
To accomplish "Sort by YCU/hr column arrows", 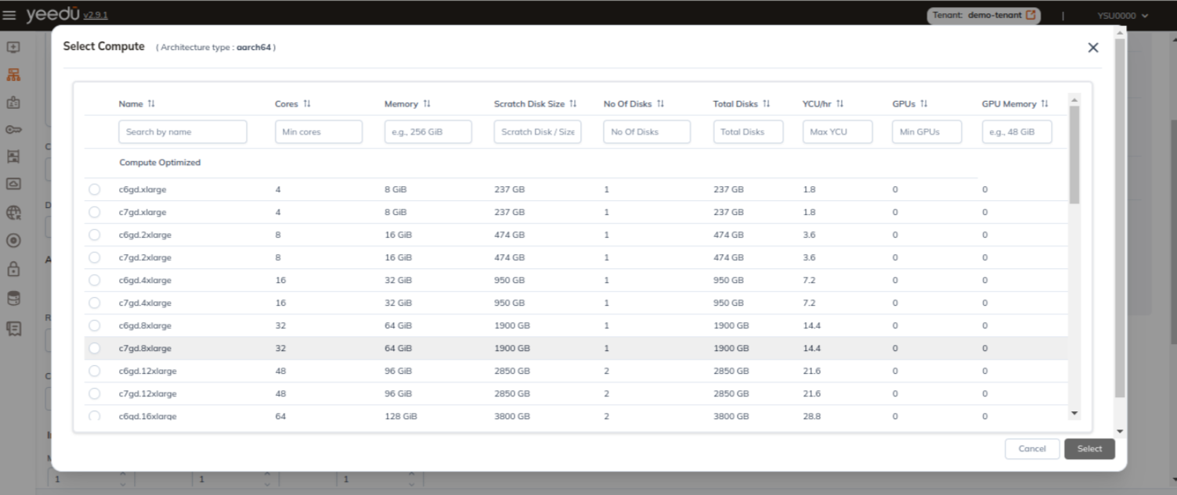I will (x=839, y=104).
